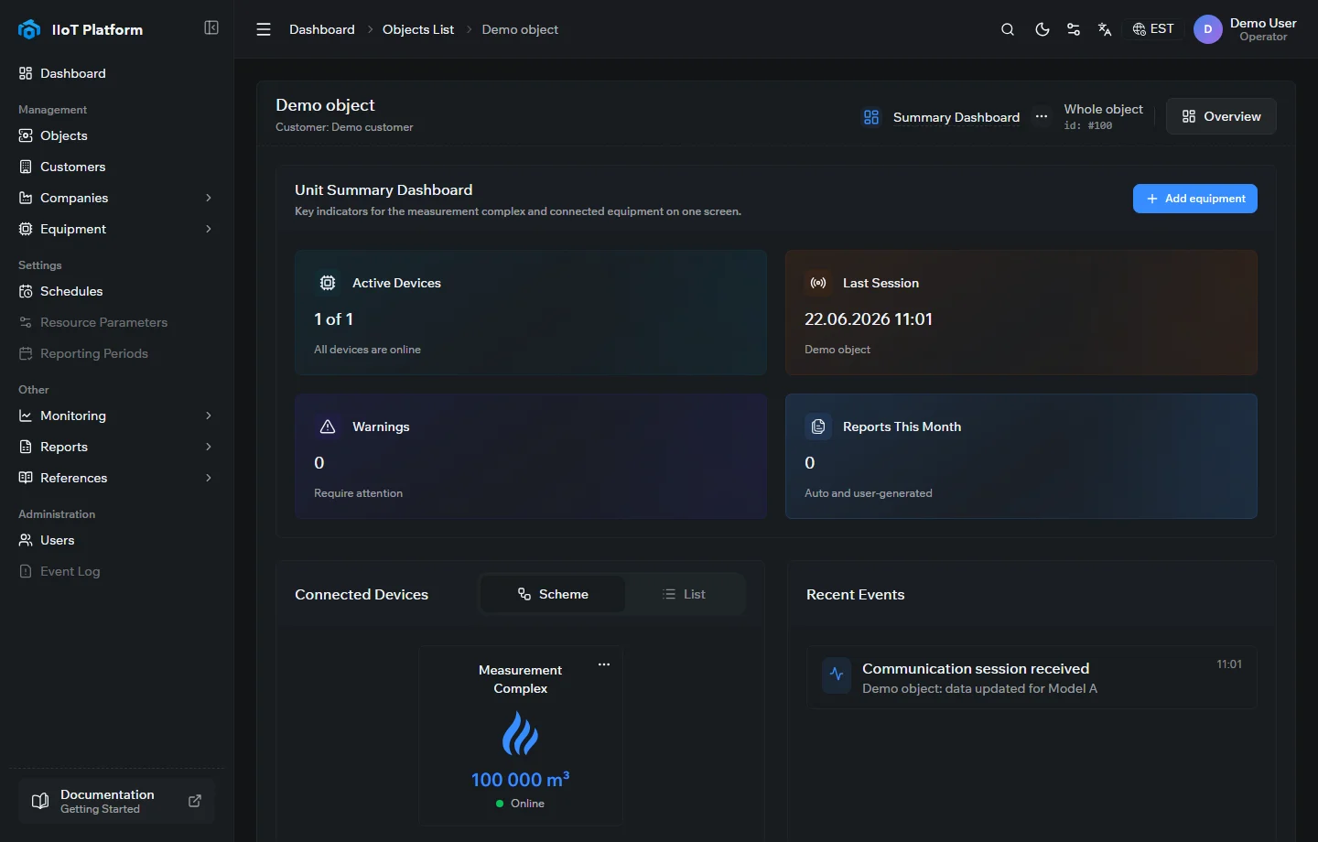
Task: Click Resource Parameters item
Action: [x=116, y=322]
